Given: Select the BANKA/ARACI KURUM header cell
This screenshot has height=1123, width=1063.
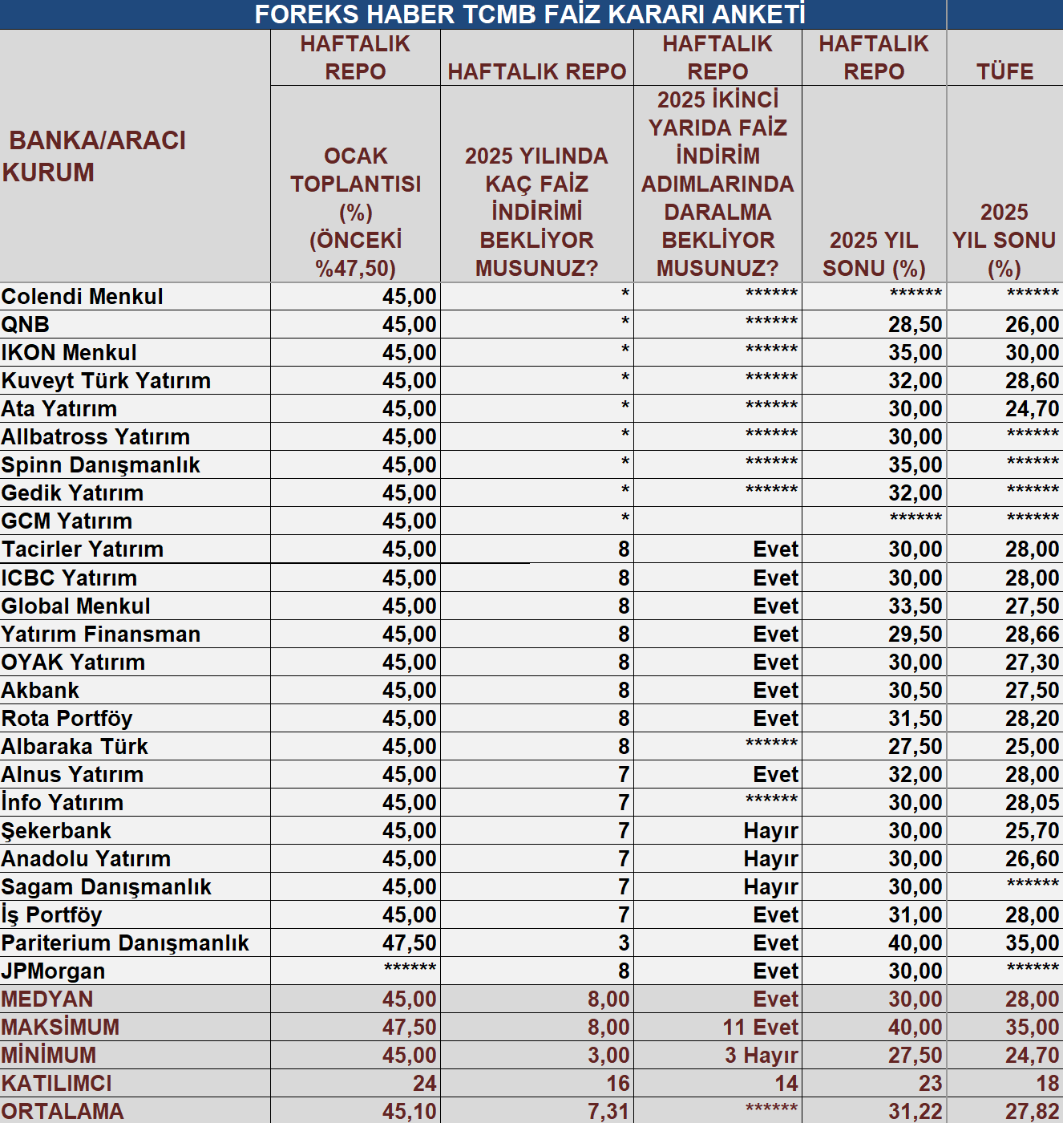Looking at the screenshot, I should click(96, 156).
